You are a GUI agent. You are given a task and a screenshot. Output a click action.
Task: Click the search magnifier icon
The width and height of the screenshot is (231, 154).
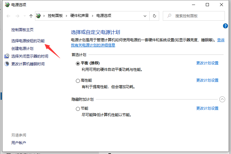(169, 16)
